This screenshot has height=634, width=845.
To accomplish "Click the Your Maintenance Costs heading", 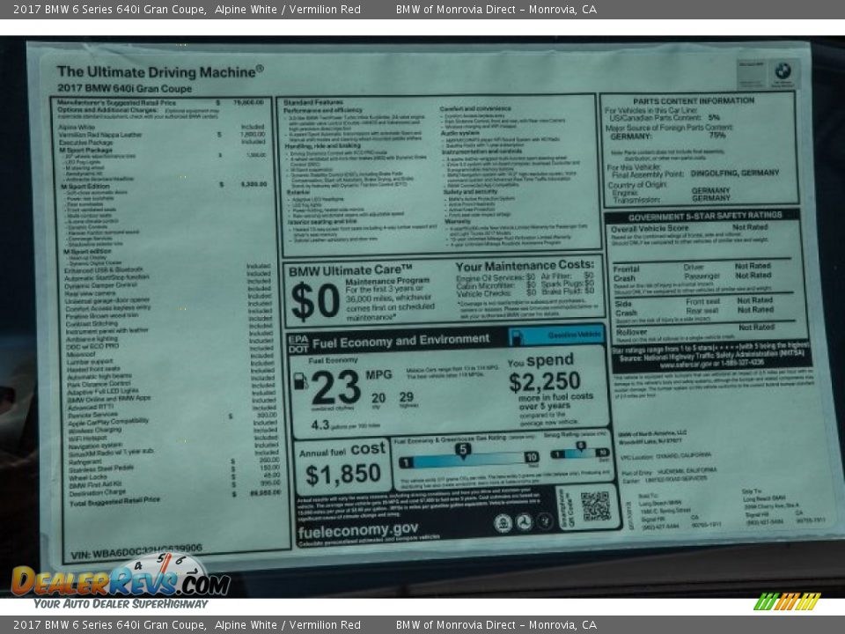I will tap(524, 265).
